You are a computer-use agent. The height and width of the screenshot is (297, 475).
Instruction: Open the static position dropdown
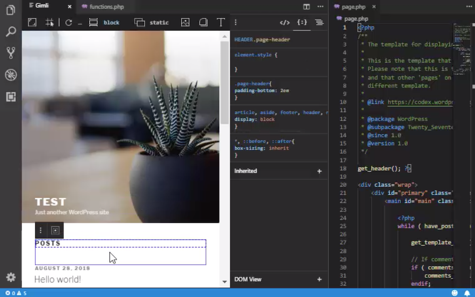[x=159, y=23]
